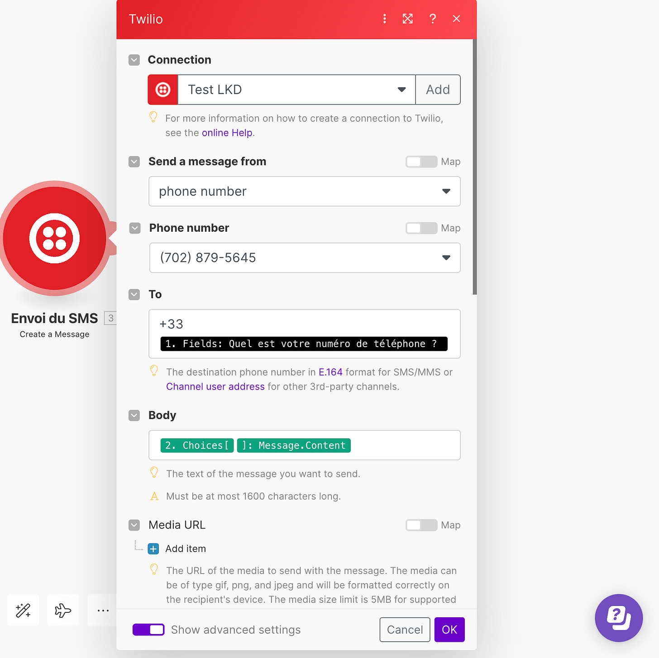
Task: Collapse the To section chevron
Action: coord(134,295)
